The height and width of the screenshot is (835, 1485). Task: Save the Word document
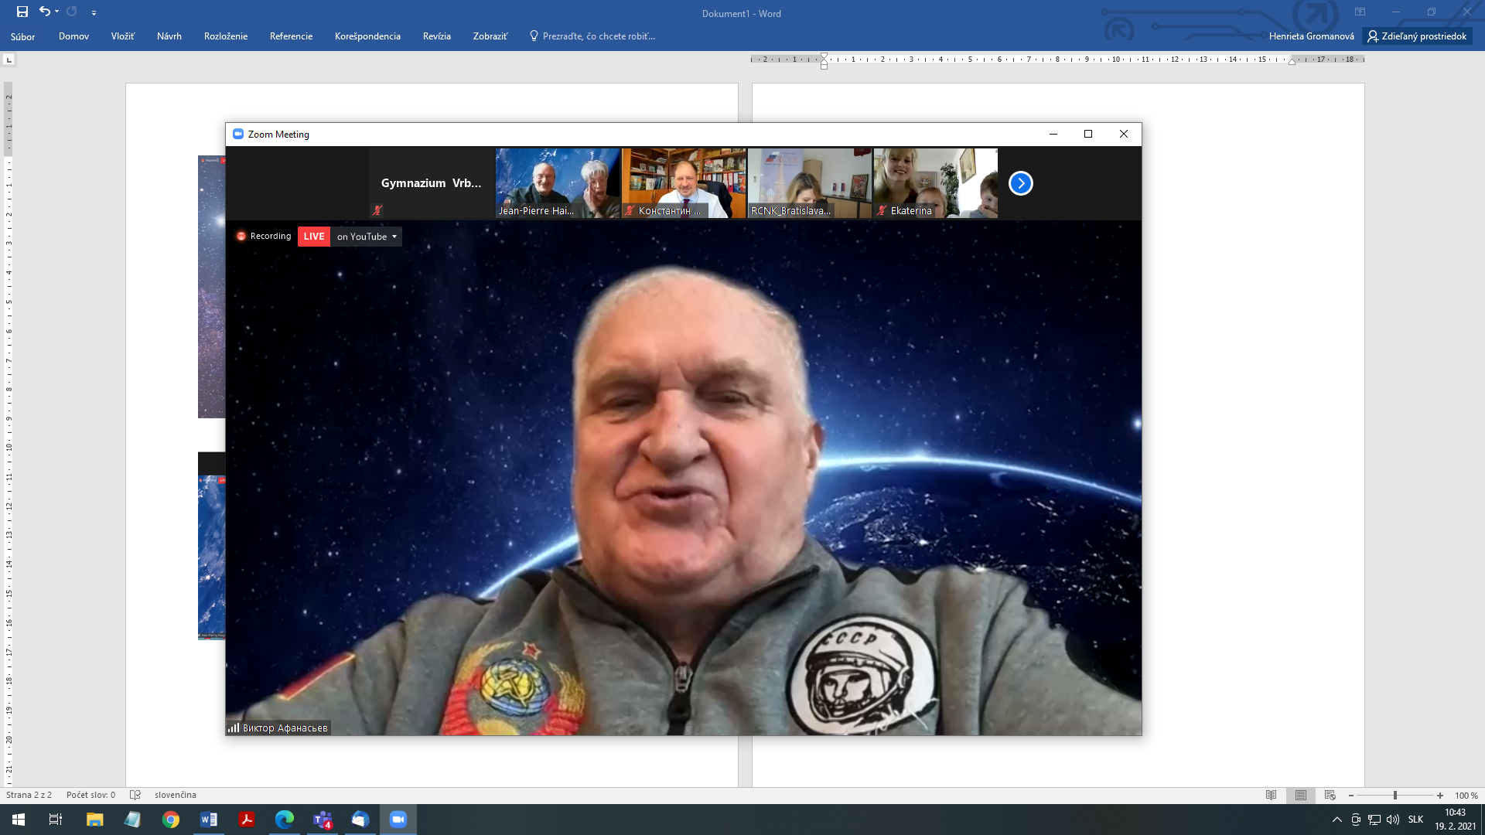tap(22, 12)
